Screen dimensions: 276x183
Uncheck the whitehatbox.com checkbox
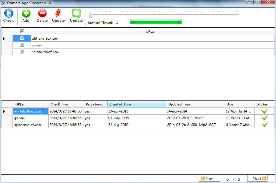point(22,38)
